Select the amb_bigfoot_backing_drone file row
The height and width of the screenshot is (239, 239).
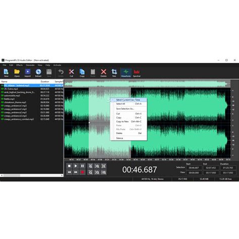point(32,92)
